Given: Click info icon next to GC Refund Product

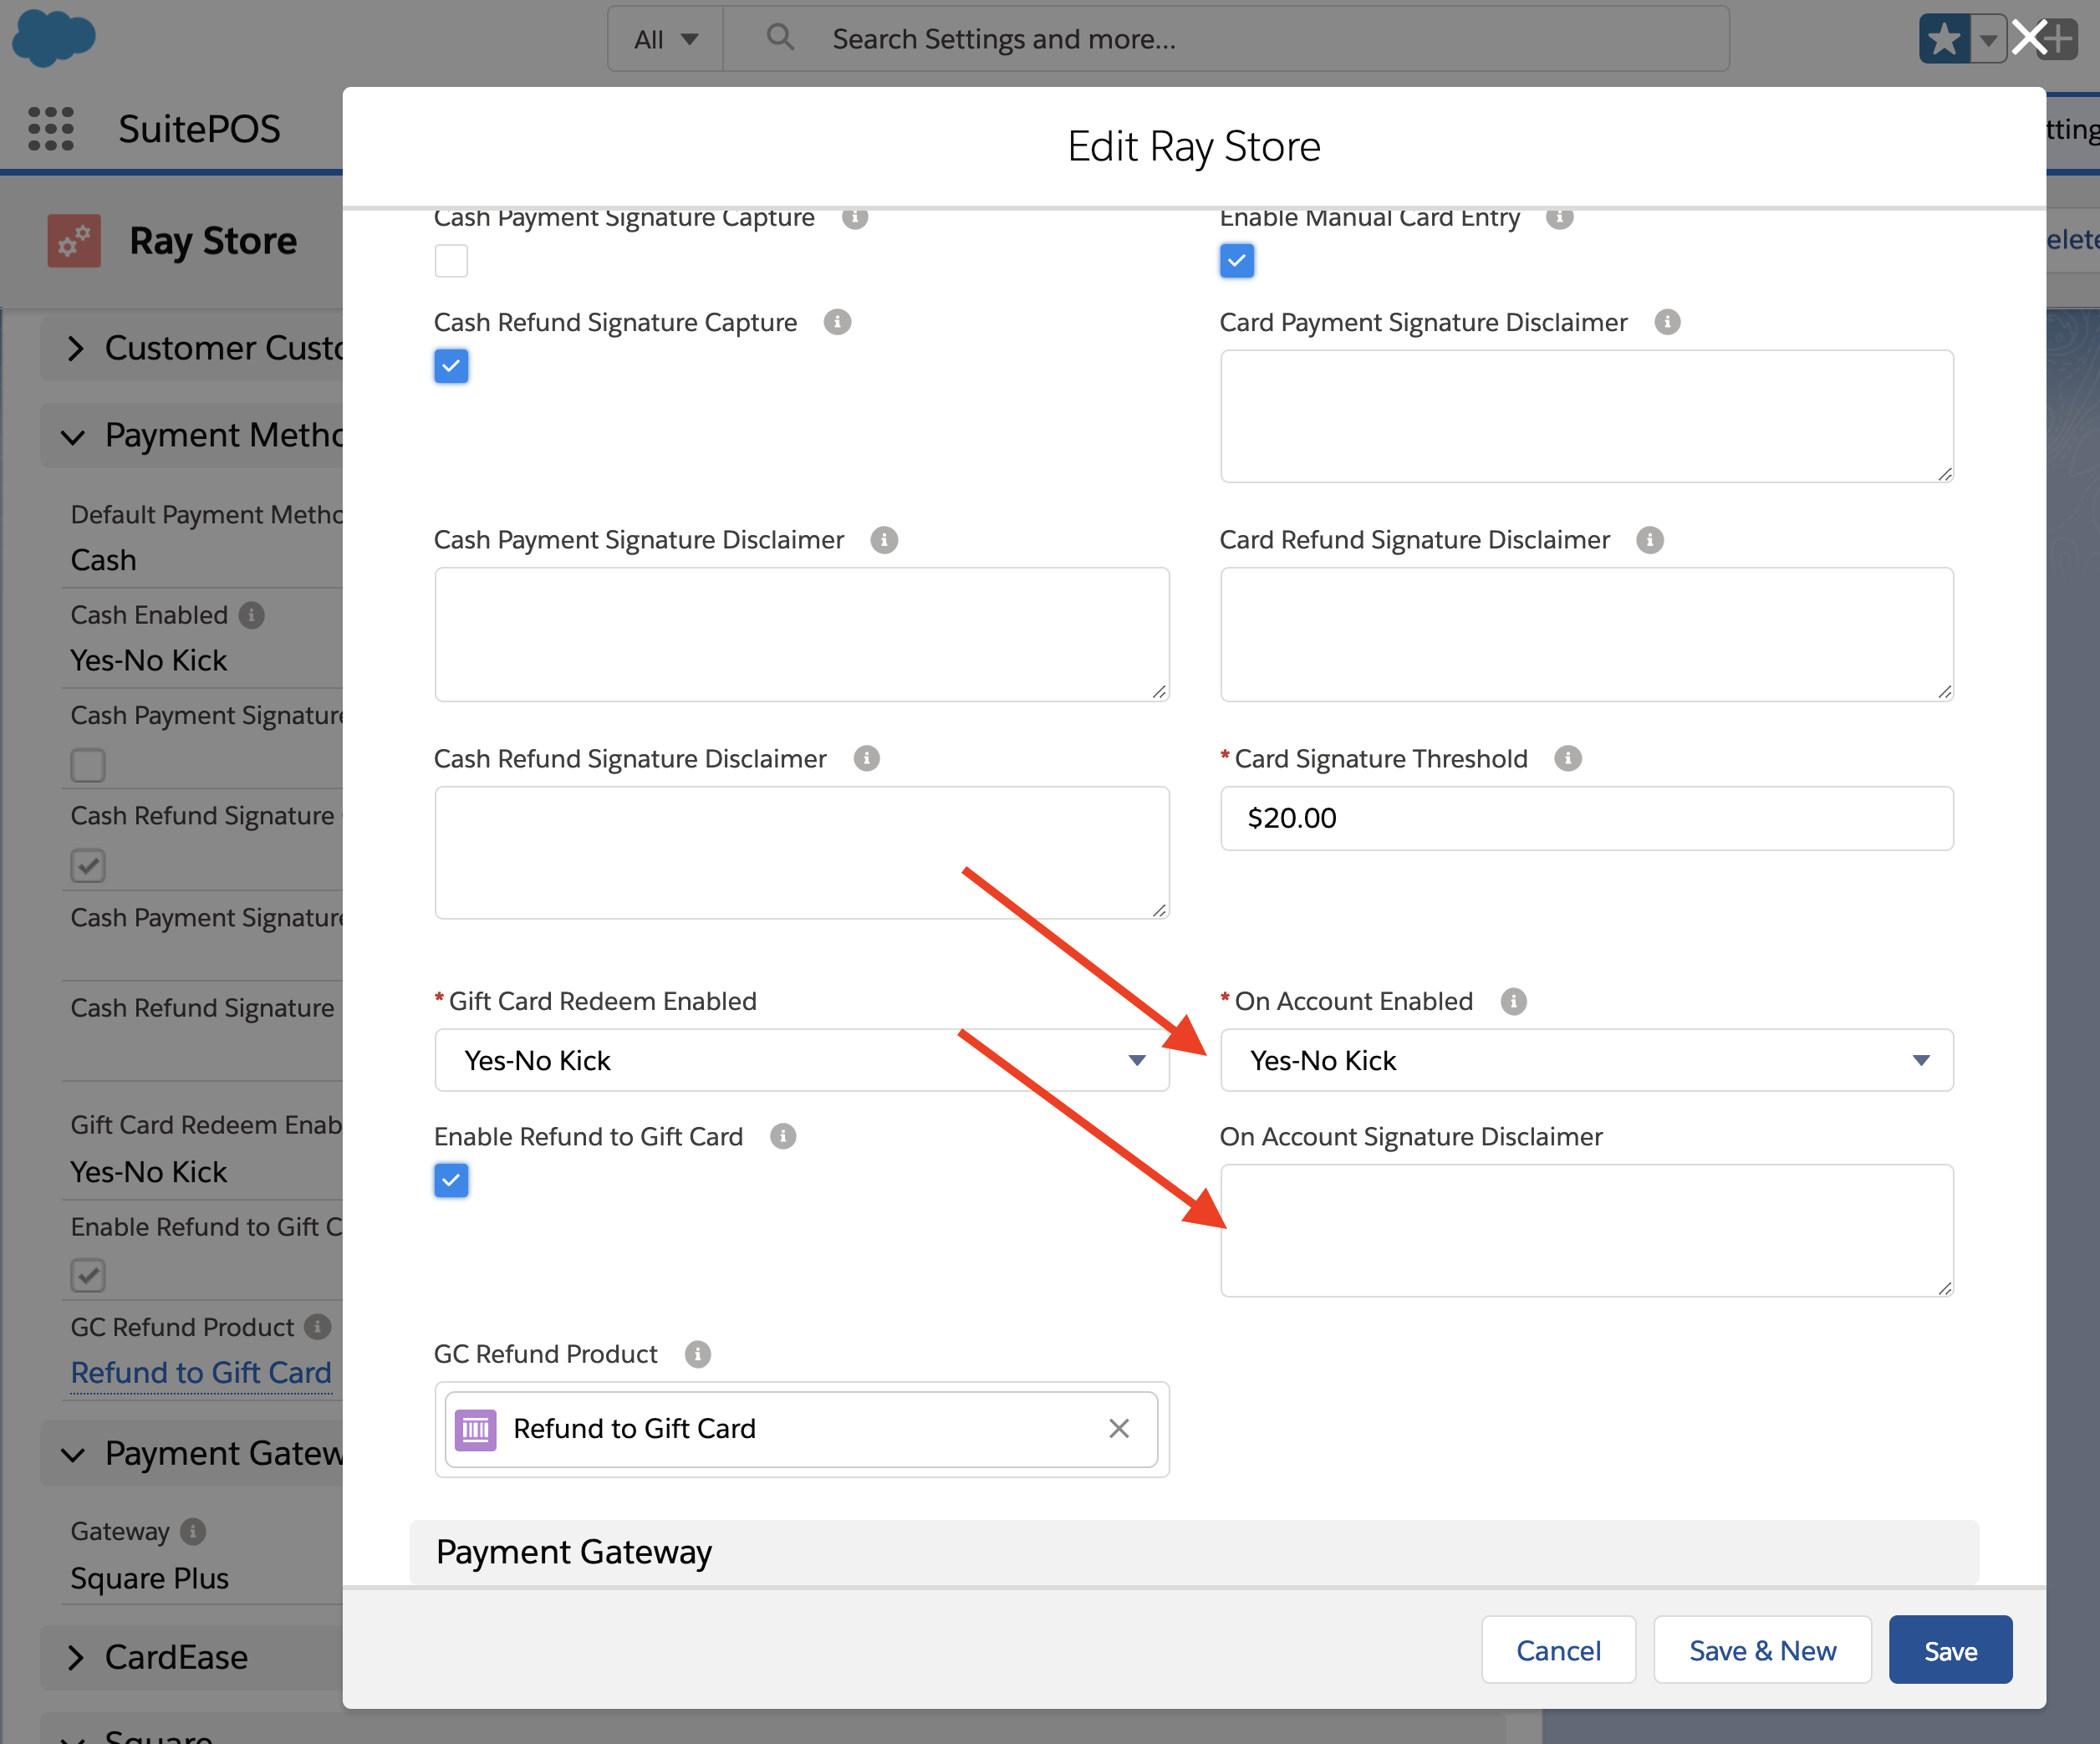Looking at the screenshot, I should [x=697, y=1354].
